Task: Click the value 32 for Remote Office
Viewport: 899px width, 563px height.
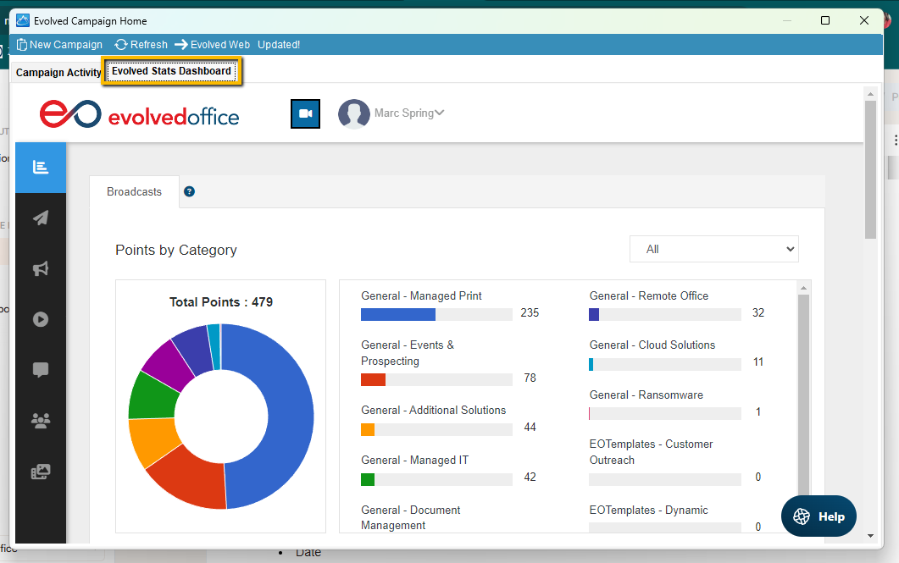Action: [758, 312]
